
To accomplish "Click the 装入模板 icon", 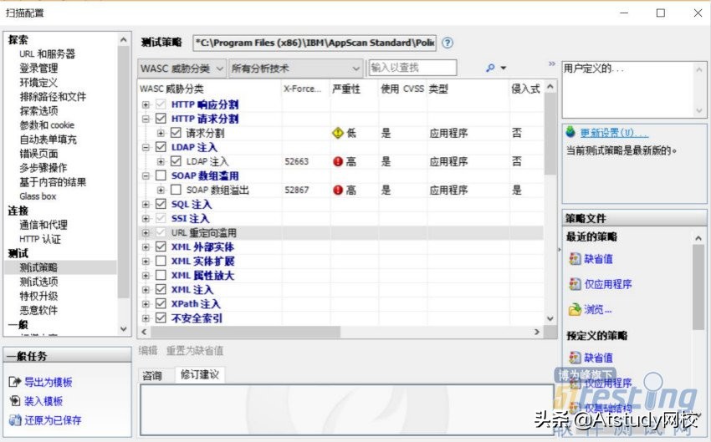I will coord(15,401).
